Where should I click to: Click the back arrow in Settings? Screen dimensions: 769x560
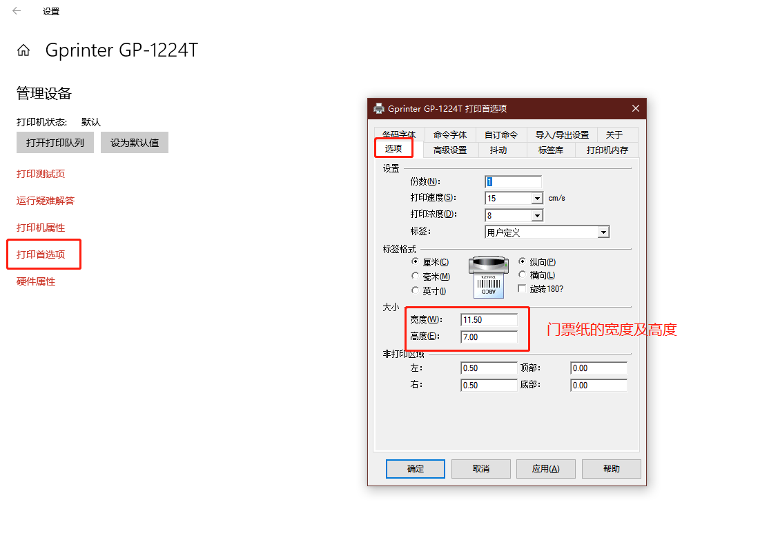tap(17, 11)
